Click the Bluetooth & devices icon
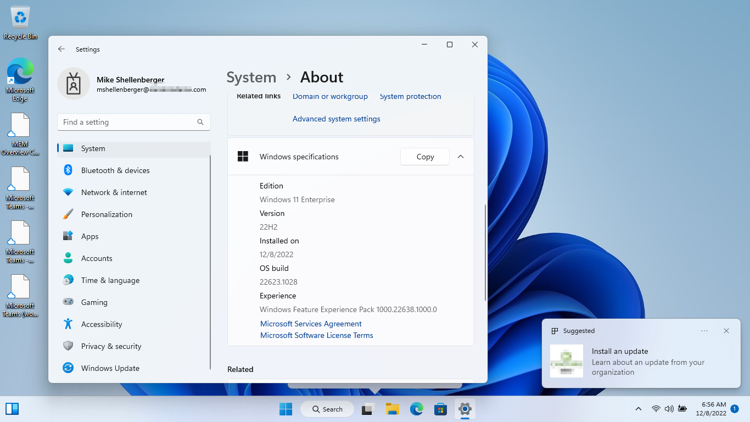Viewport: 750px width, 422px height. [x=68, y=170]
